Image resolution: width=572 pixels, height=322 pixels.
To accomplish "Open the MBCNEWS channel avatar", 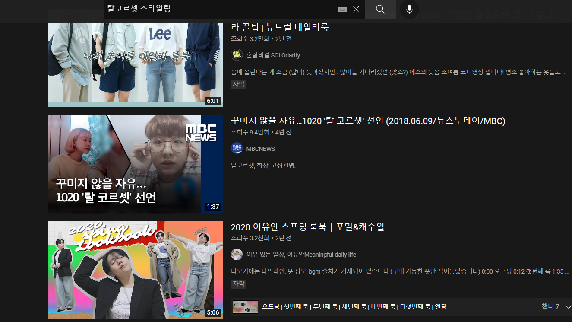I will [x=237, y=148].
